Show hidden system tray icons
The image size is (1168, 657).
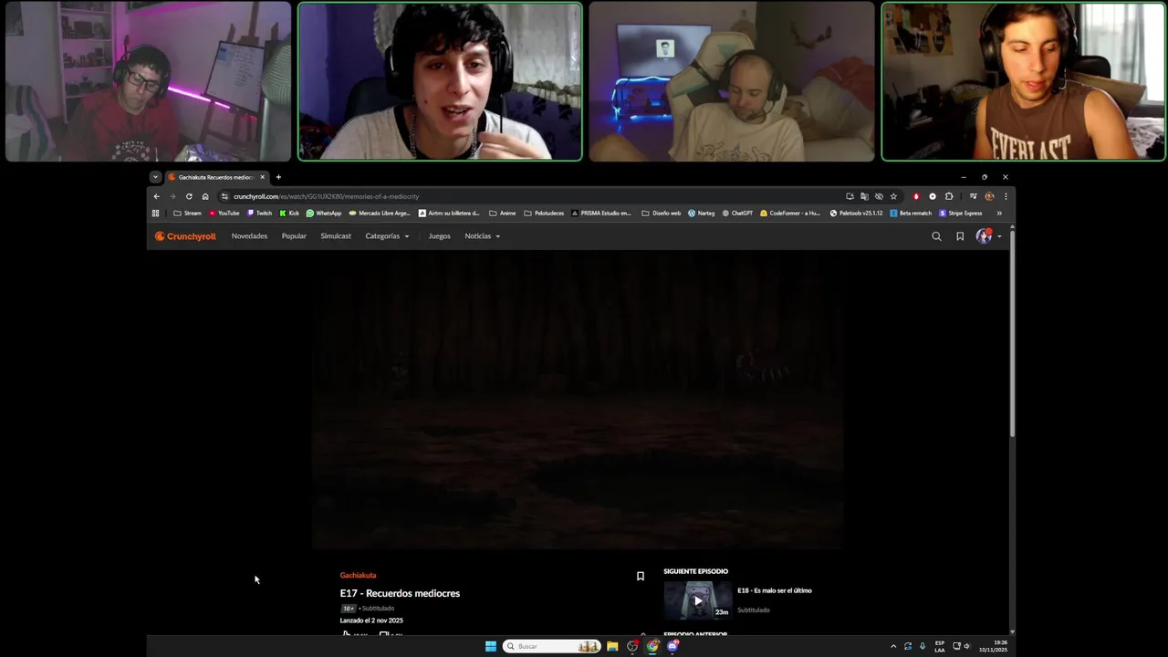pos(893,646)
